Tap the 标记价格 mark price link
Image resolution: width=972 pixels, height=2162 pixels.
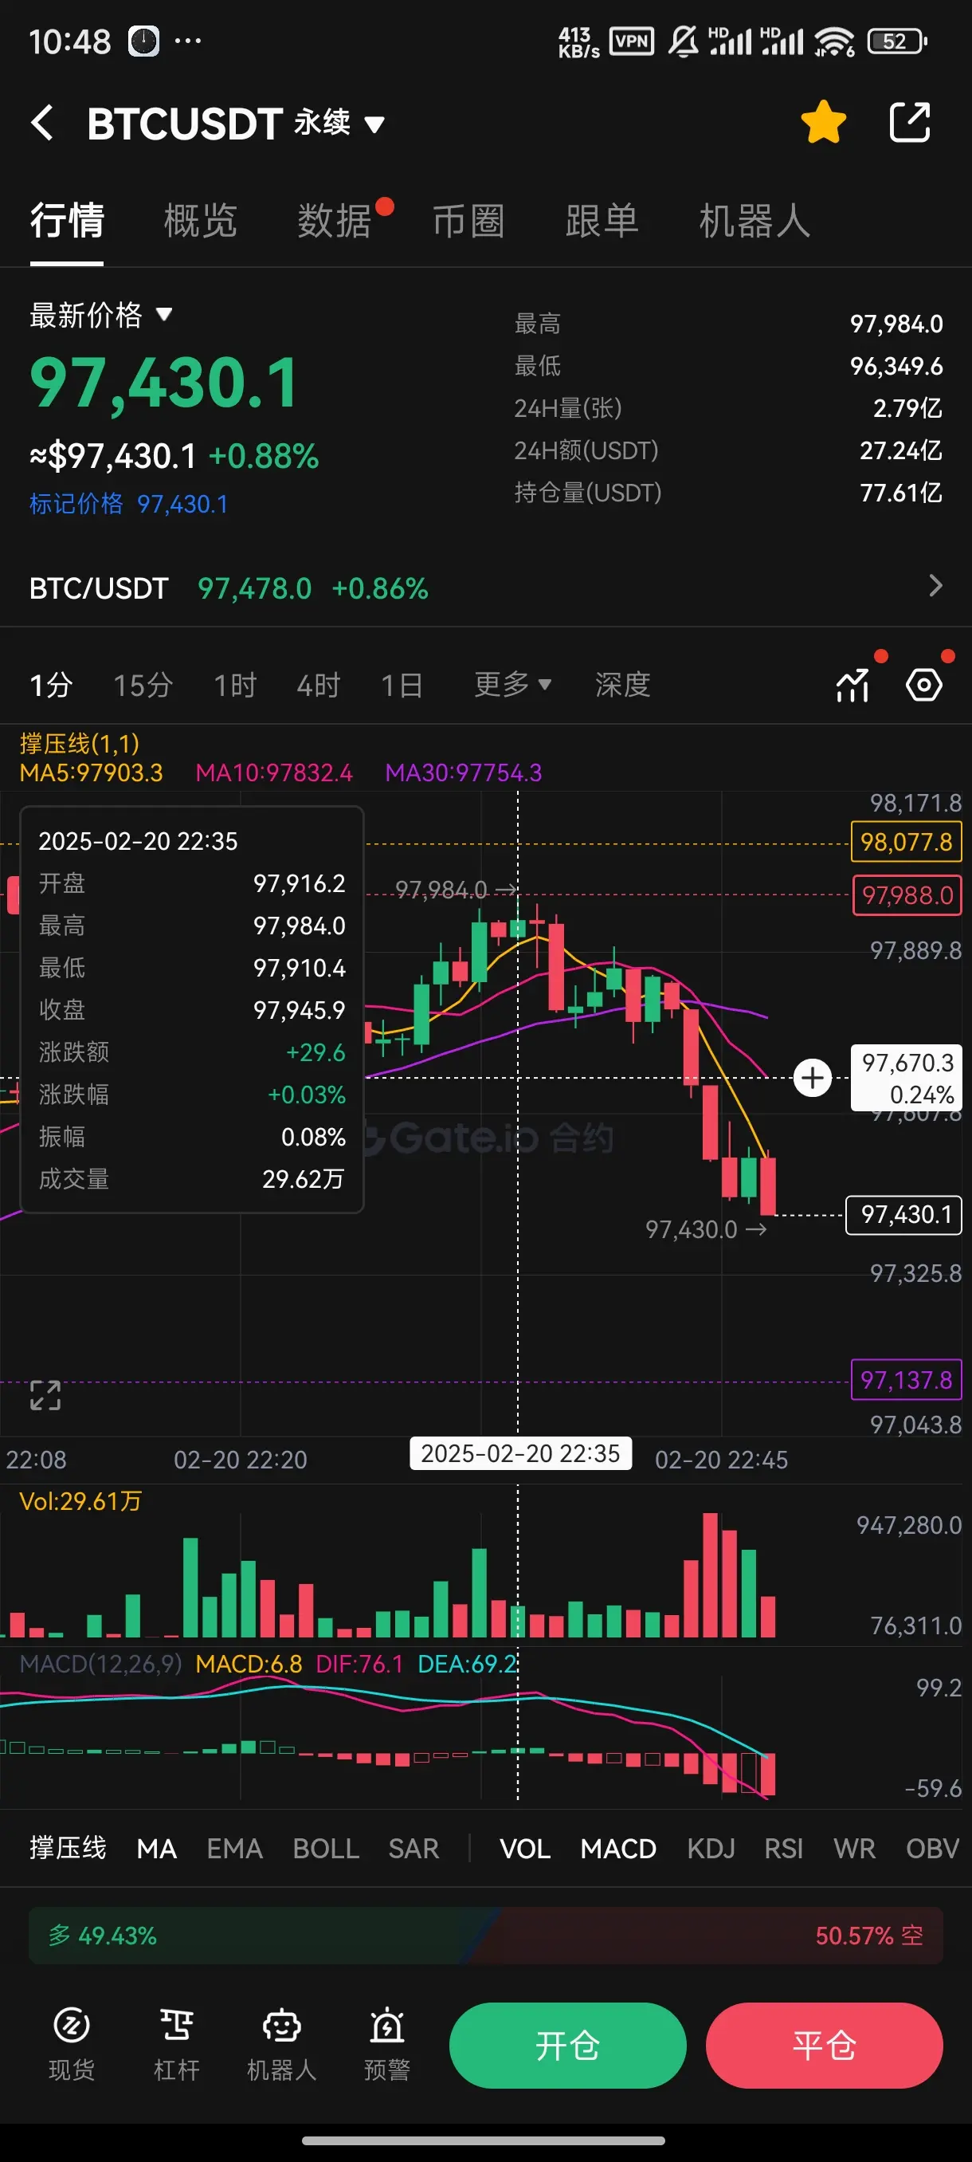(x=129, y=504)
